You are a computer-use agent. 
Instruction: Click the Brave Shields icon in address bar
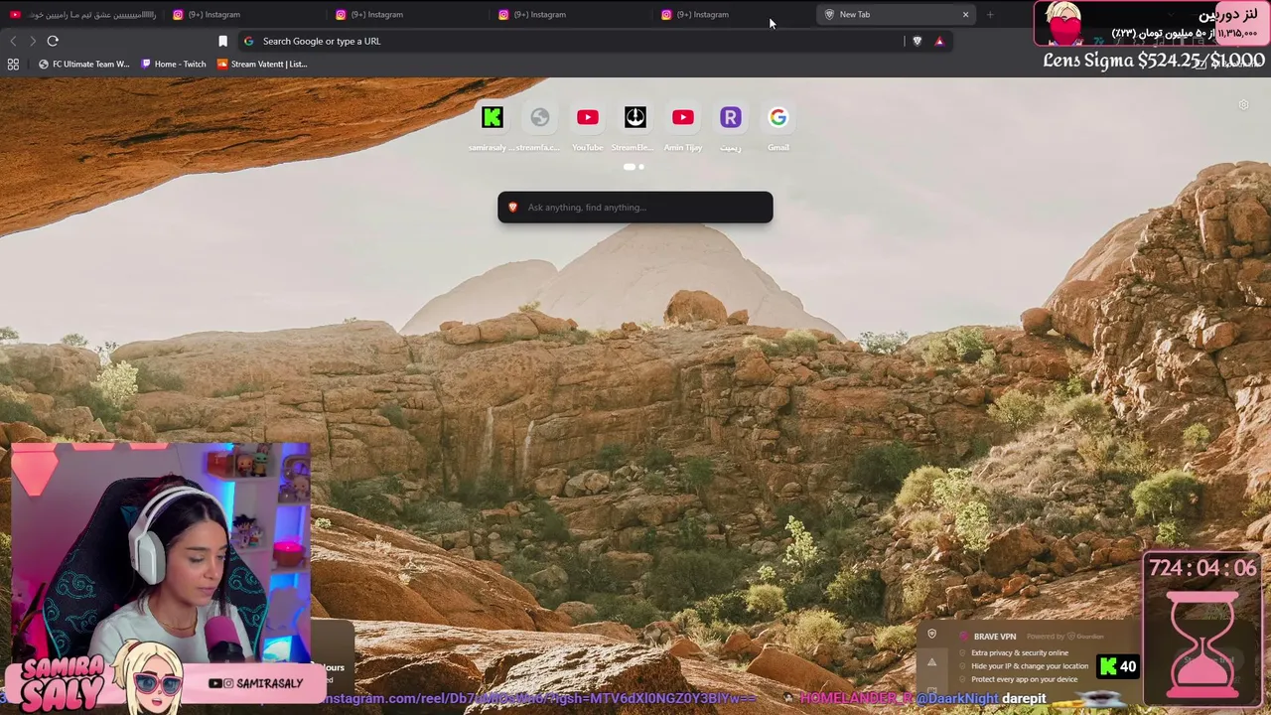[x=917, y=41]
